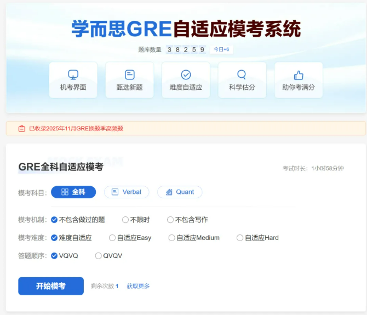Click the 科学估分 magnifier icon

[242, 75]
